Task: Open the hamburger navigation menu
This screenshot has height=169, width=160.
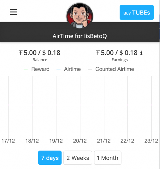Action: [13, 12]
